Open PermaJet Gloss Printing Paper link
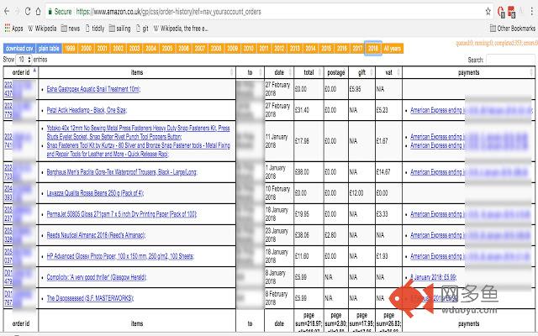 coord(122,214)
